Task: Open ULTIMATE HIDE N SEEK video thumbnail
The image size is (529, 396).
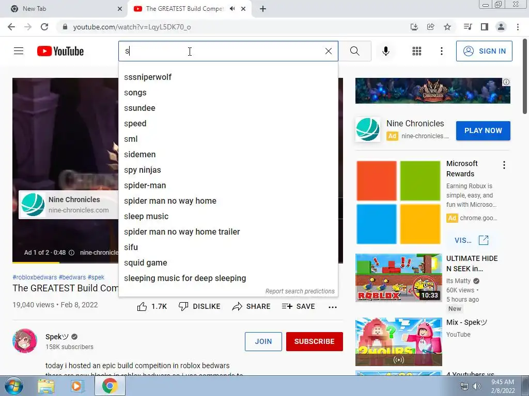Action: pos(398,278)
